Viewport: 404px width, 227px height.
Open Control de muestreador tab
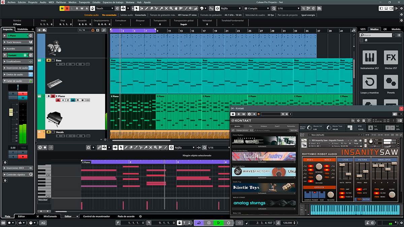[x=96, y=216]
